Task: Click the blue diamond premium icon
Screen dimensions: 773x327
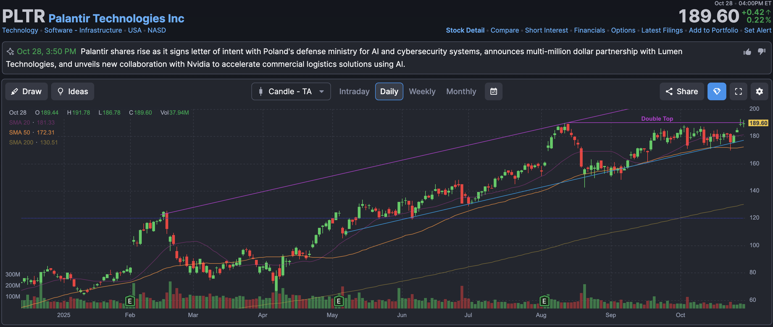Action: [717, 91]
